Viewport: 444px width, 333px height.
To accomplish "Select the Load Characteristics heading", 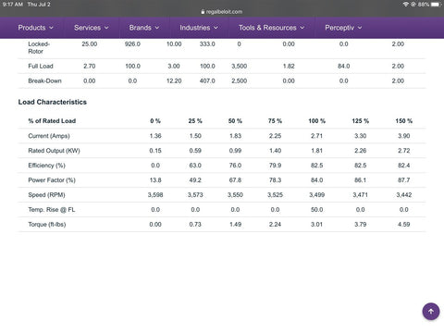I will (x=53, y=102).
